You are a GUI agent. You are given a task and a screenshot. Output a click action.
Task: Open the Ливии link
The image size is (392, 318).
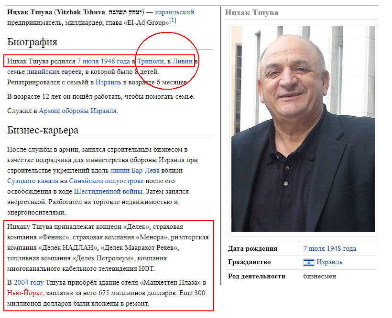tap(183, 62)
